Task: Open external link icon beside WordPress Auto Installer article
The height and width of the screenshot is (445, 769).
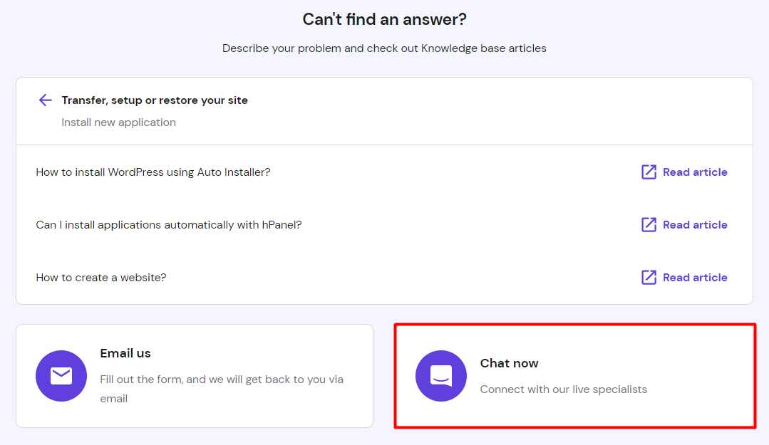Action: click(x=648, y=172)
